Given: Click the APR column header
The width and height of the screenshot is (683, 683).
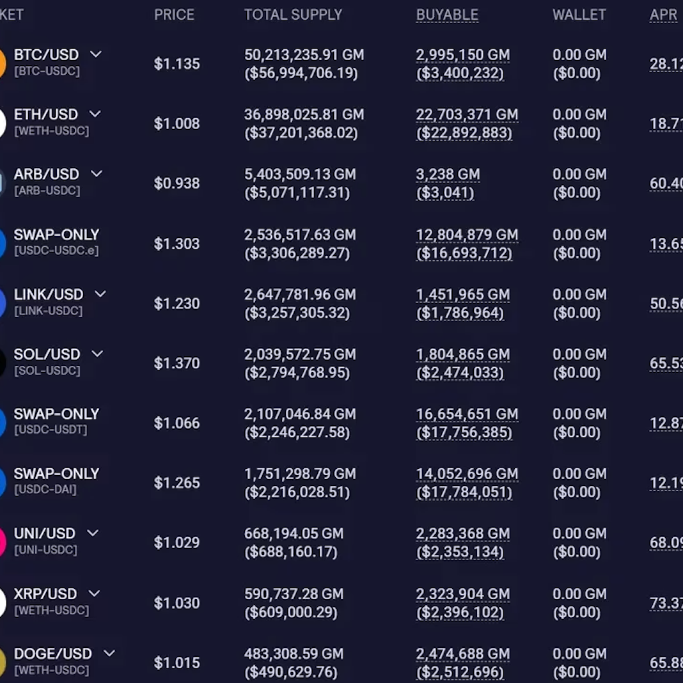Looking at the screenshot, I should coord(663,15).
